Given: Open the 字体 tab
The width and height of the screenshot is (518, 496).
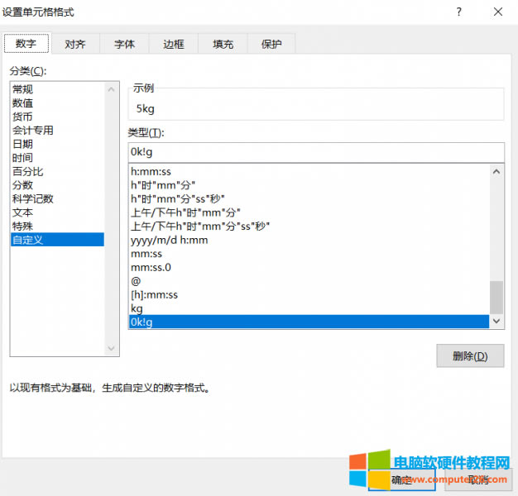Looking at the screenshot, I should click(x=124, y=44).
